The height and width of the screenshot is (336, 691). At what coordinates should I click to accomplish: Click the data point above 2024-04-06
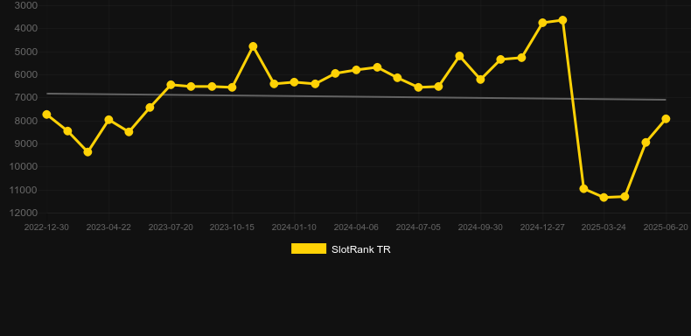(356, 70)
